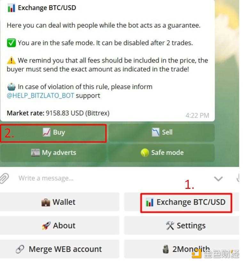Focus the Write a message field
This screenshot has width=243, height=262.
(110, 178)
